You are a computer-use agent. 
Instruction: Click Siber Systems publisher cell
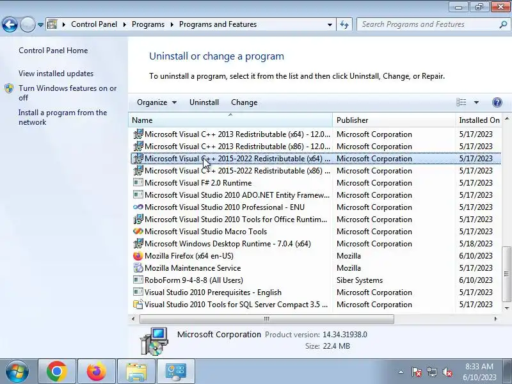coord(360,280)
